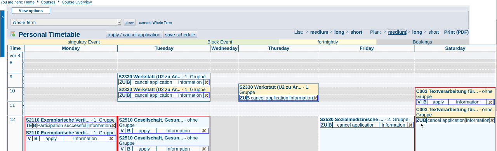Click the Monday column header

pos(71,48)
